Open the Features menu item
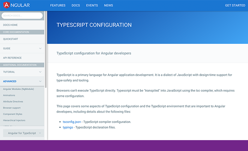Viewport: 248px width, 151px height. [x=58, y=5]
